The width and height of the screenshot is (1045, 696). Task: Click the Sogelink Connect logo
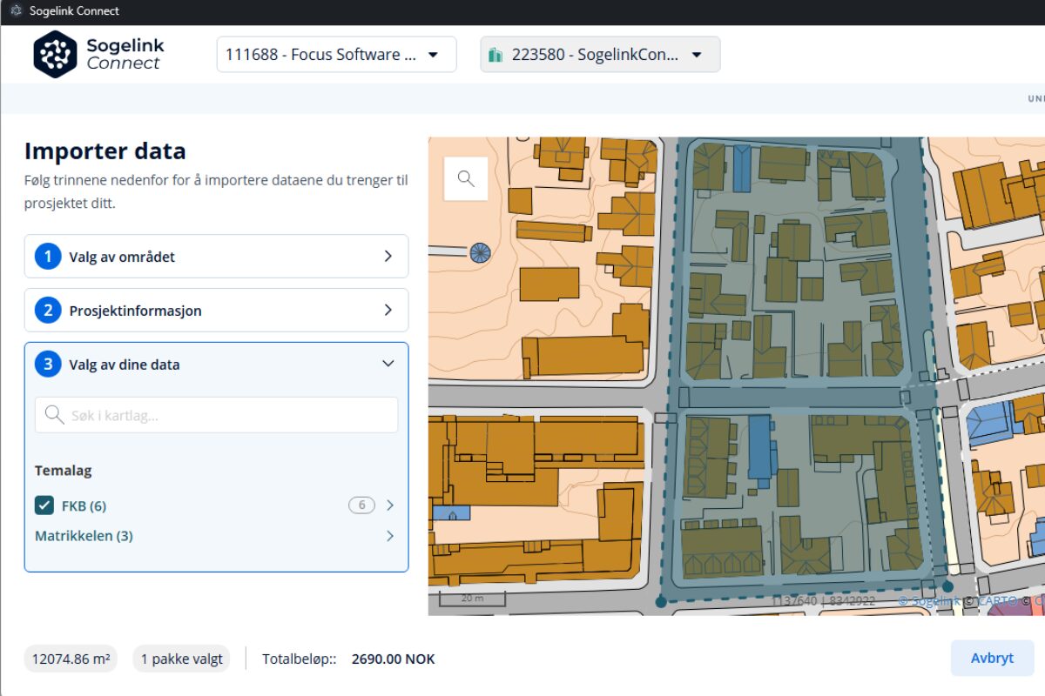[x=98, y=54]
